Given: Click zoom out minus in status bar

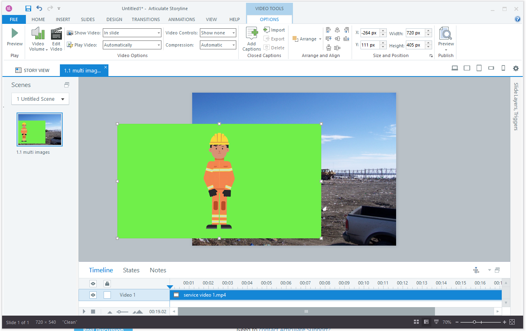Looking at the screenshot, I should pyautogui.click(x=457, y=322).
